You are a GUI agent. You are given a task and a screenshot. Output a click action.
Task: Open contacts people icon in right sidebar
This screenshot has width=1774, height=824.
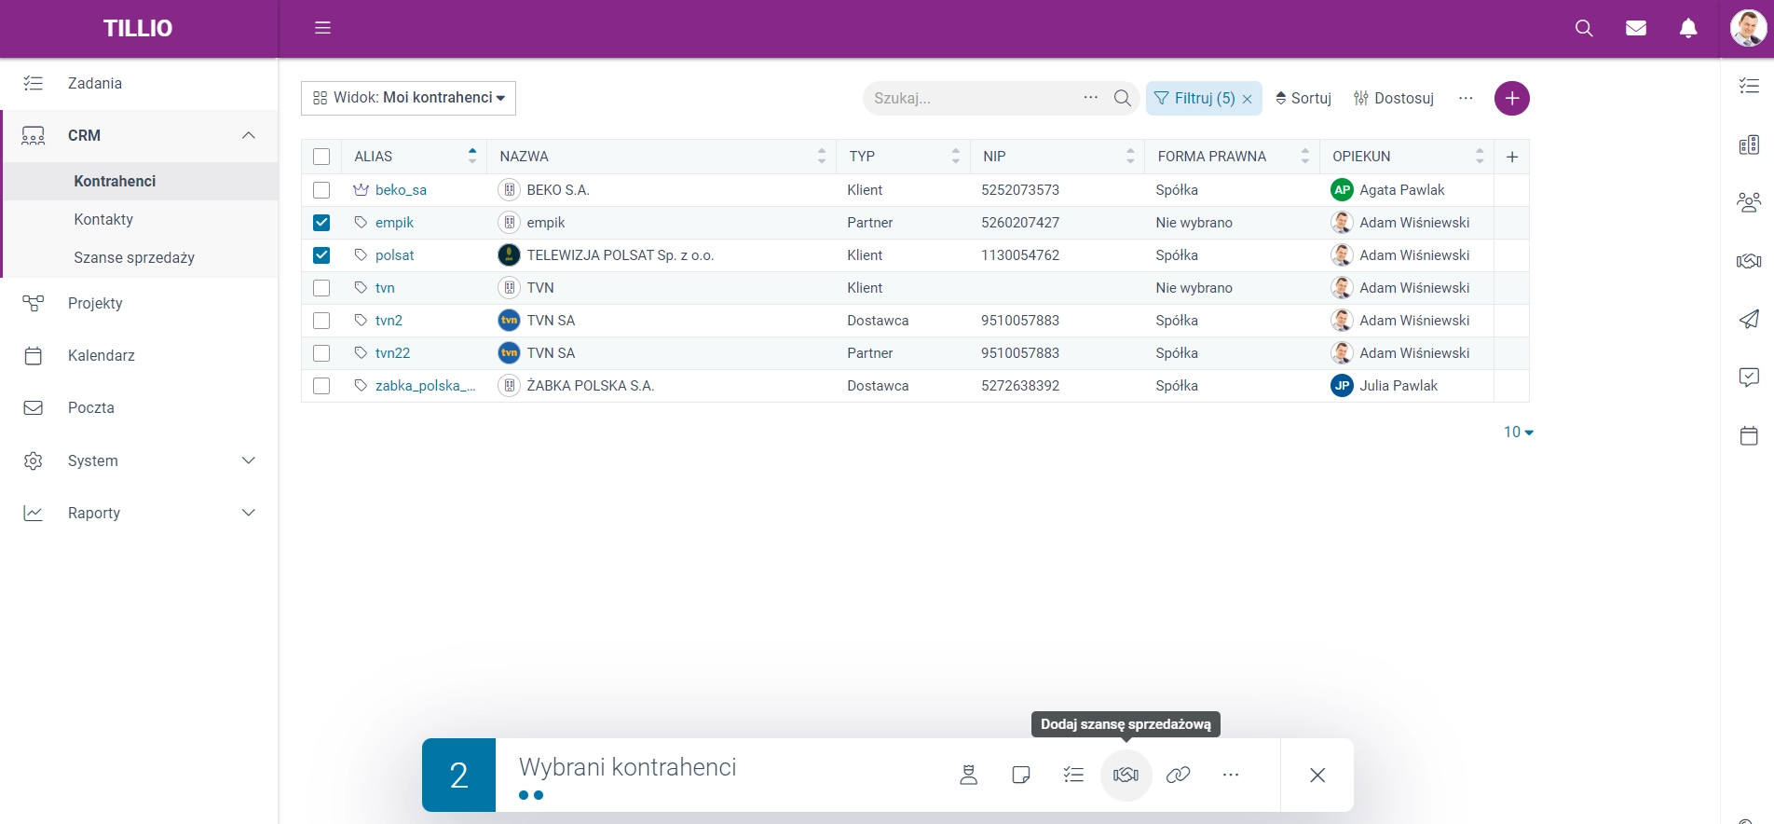coord(1749,202)
